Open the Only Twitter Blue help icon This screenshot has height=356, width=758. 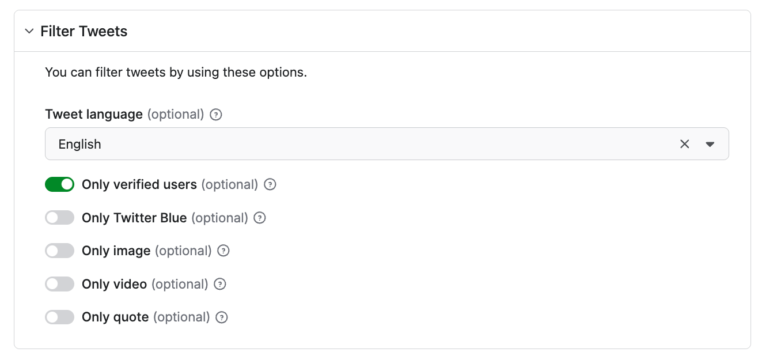(259, 218)
